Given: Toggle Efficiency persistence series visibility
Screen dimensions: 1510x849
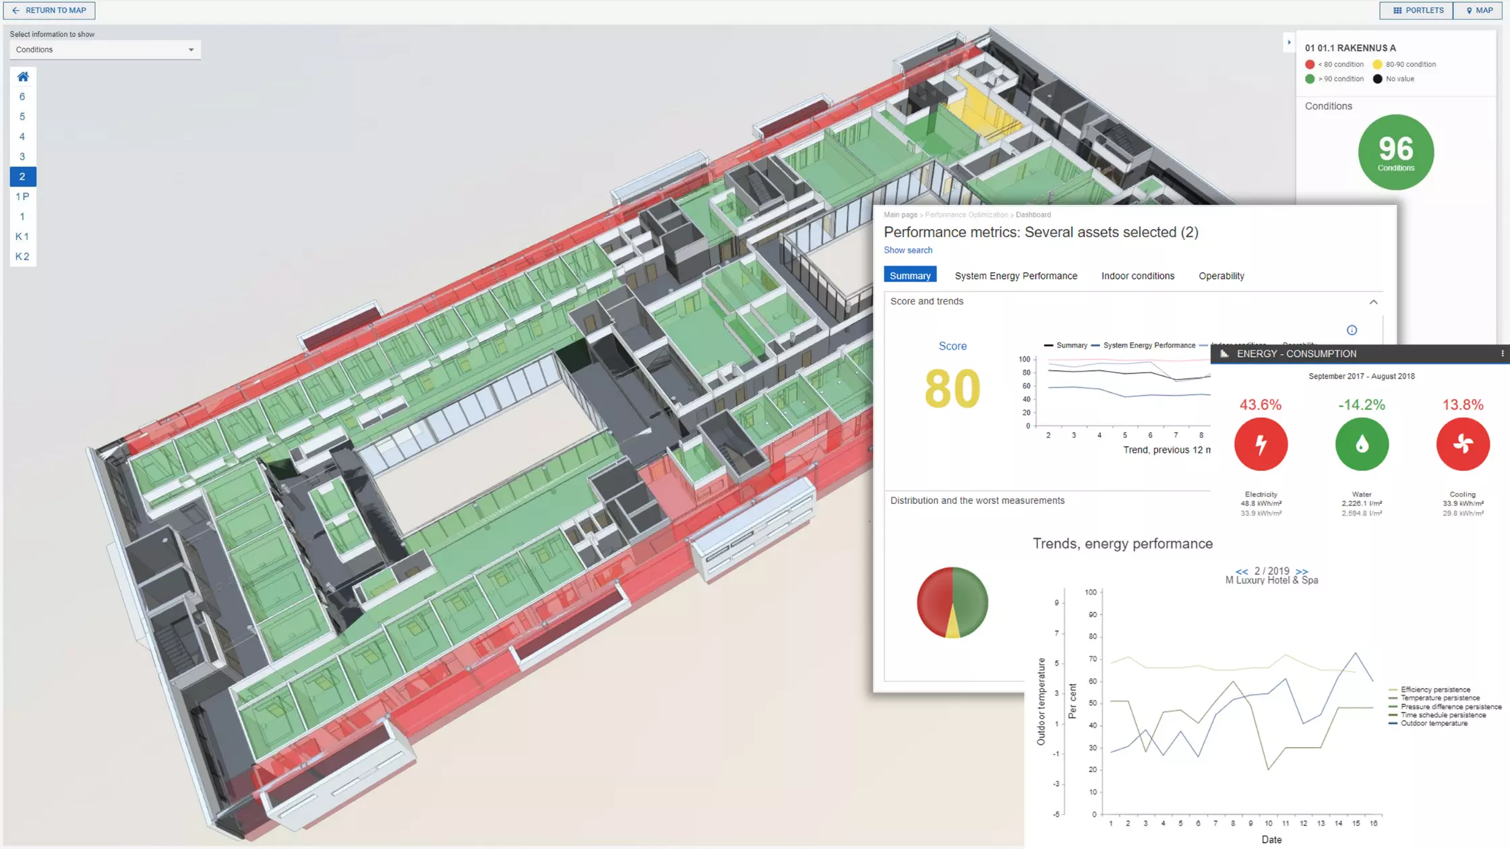Looking at the screenshot, I should 1430,689.
